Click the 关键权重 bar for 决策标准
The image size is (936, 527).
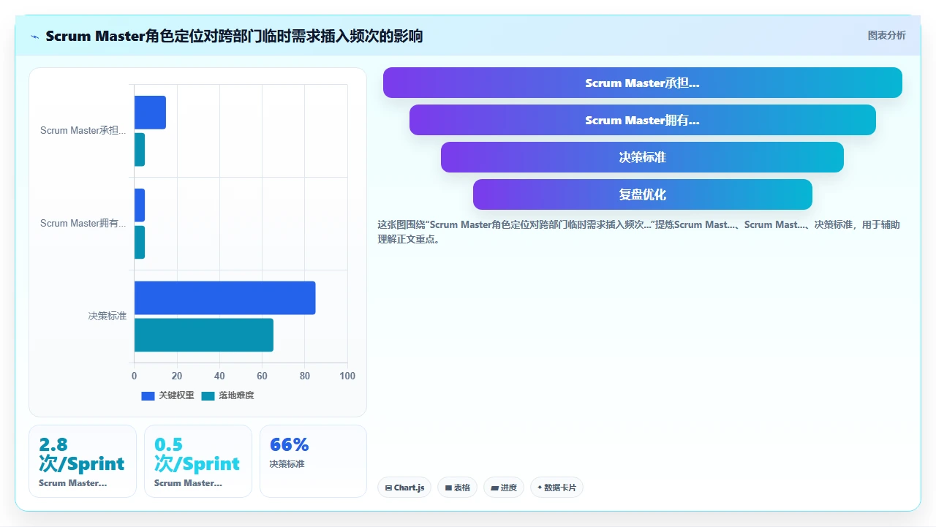coord(224,298)
